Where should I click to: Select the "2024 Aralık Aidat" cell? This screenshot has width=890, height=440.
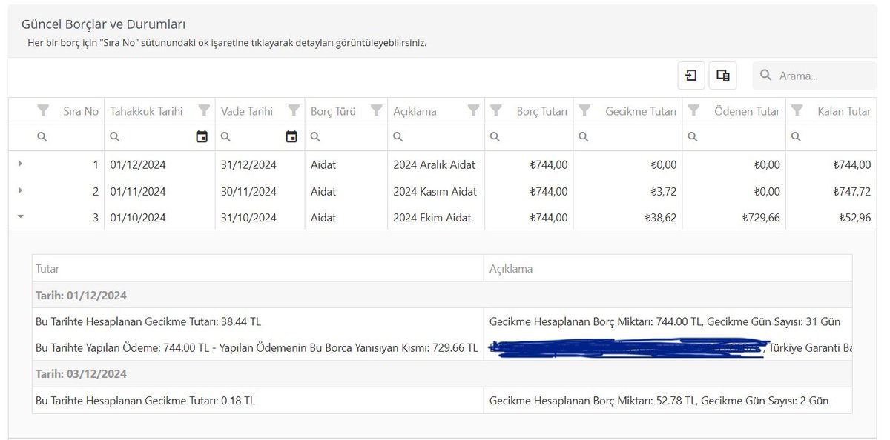pyautogui.click(x=435, y=164)
